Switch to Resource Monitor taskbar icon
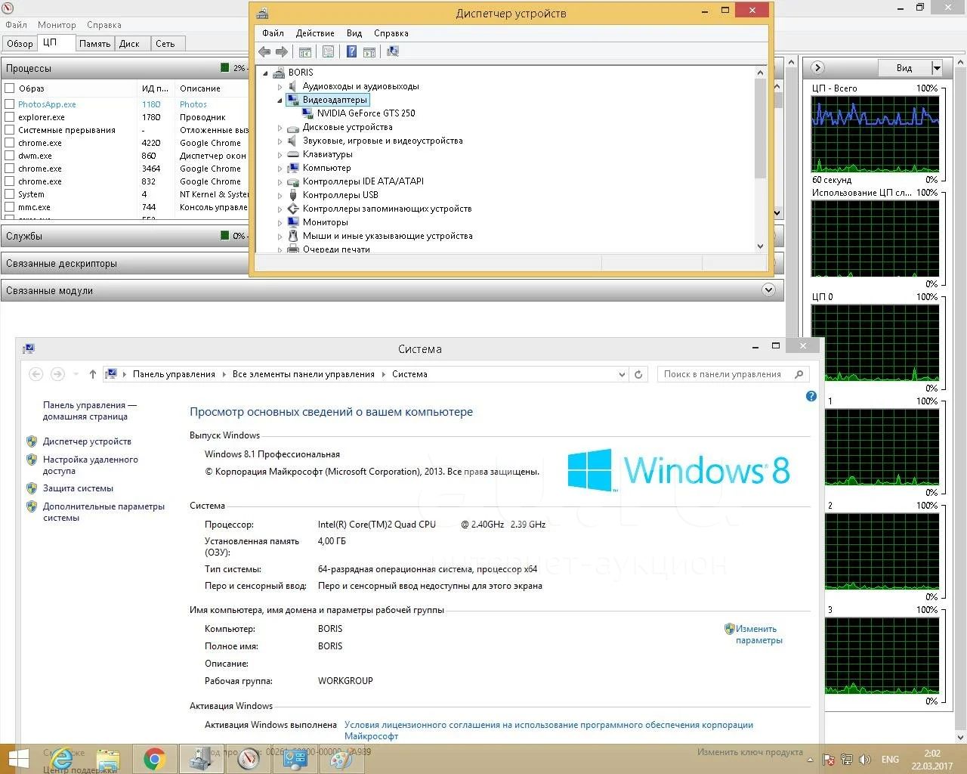 (248, 759)
